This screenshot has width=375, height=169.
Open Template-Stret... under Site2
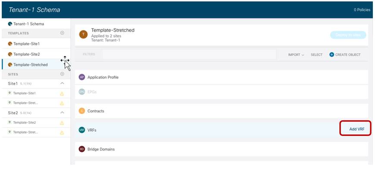pos(25,132)
